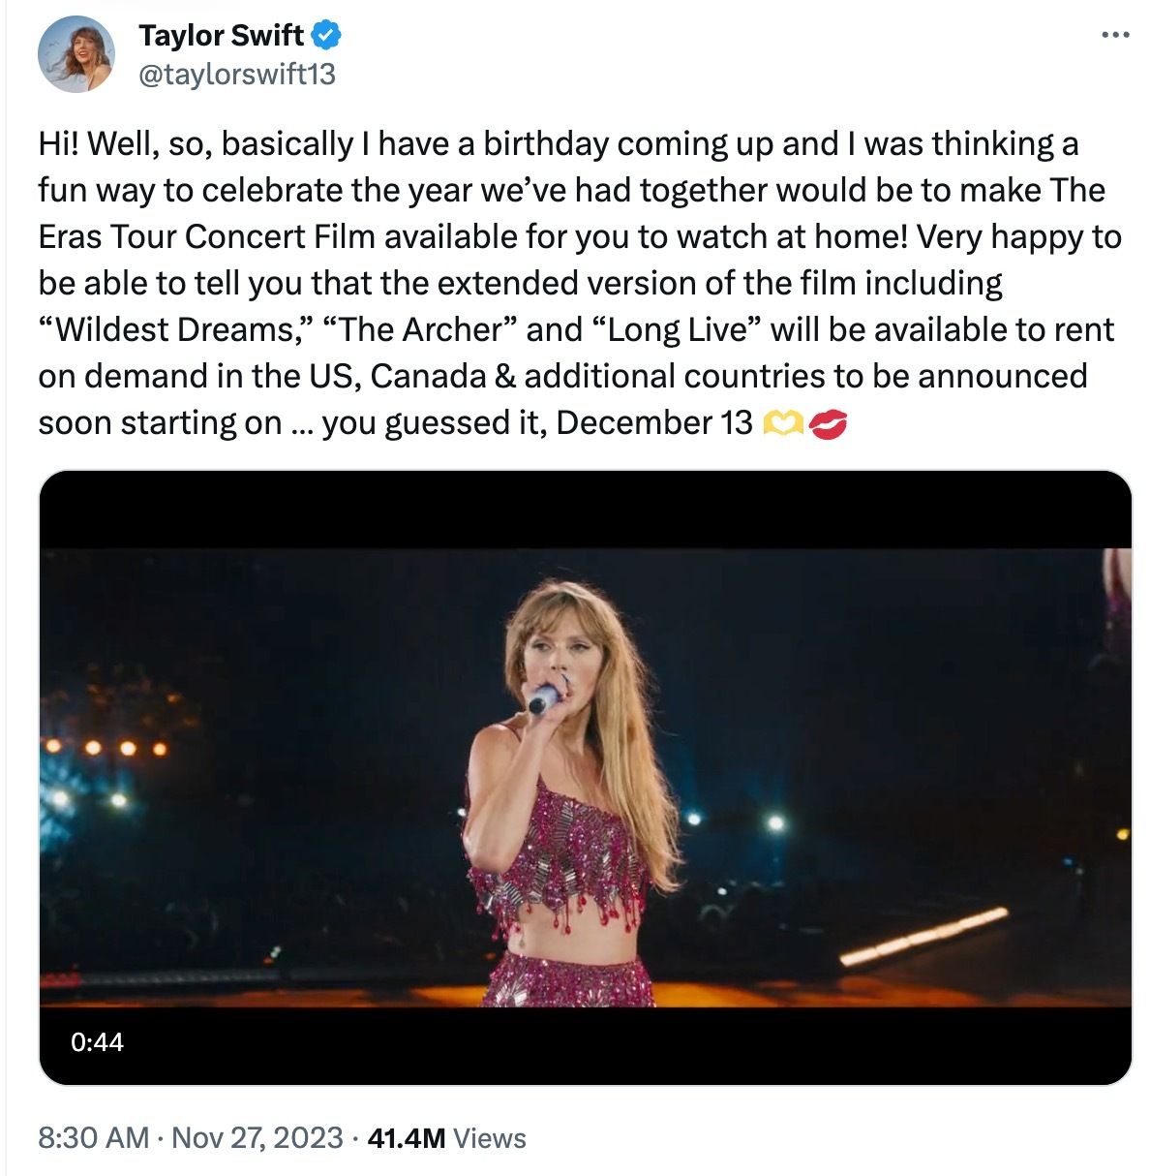
Task: Click the 0:44 video duration label
Action: pos(97,1042)
